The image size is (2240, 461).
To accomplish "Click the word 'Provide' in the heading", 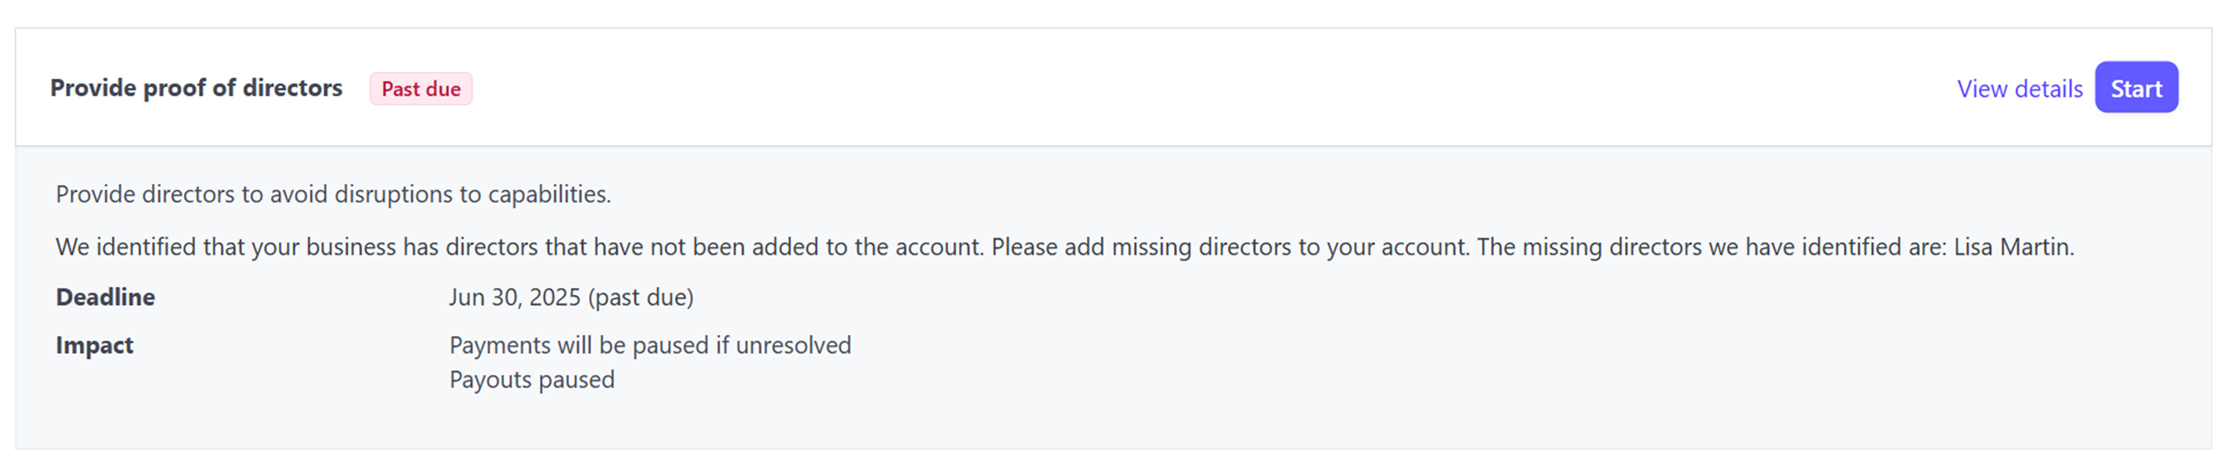I will point(93,88).
